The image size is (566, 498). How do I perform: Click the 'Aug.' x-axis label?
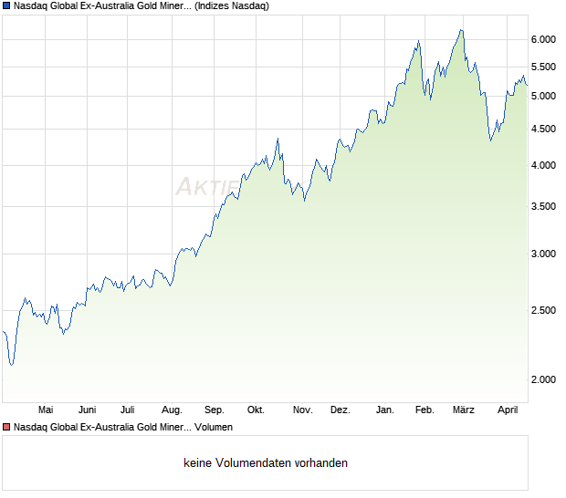point(172,410)
